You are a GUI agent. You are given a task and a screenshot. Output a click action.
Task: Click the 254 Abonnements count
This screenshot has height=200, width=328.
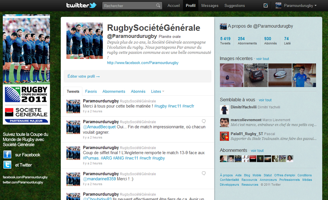coord(247,40)
